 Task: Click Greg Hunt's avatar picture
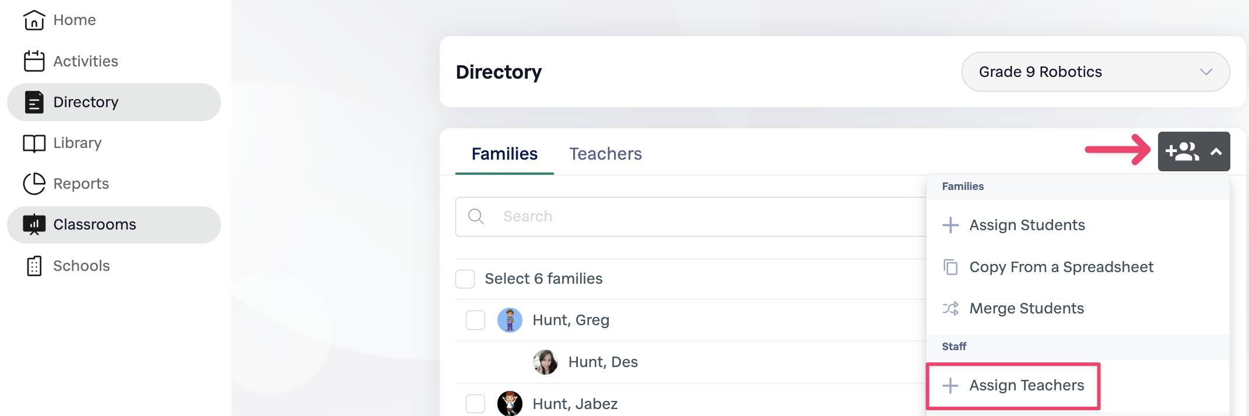pos(510,320)
